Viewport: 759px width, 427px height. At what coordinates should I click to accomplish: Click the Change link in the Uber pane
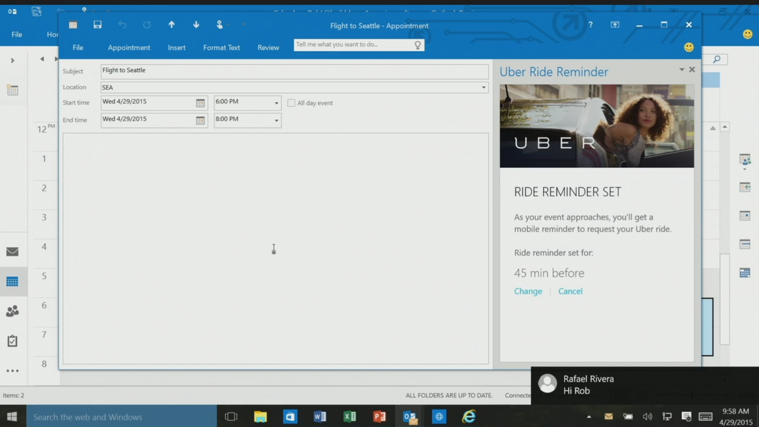528,291
